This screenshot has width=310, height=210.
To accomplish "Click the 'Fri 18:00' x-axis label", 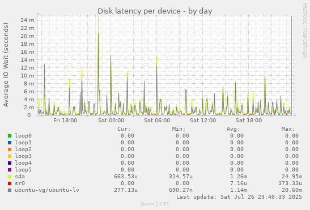I will coord(65,121).
